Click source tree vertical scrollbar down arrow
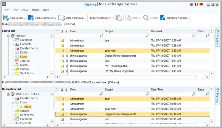 52,73
